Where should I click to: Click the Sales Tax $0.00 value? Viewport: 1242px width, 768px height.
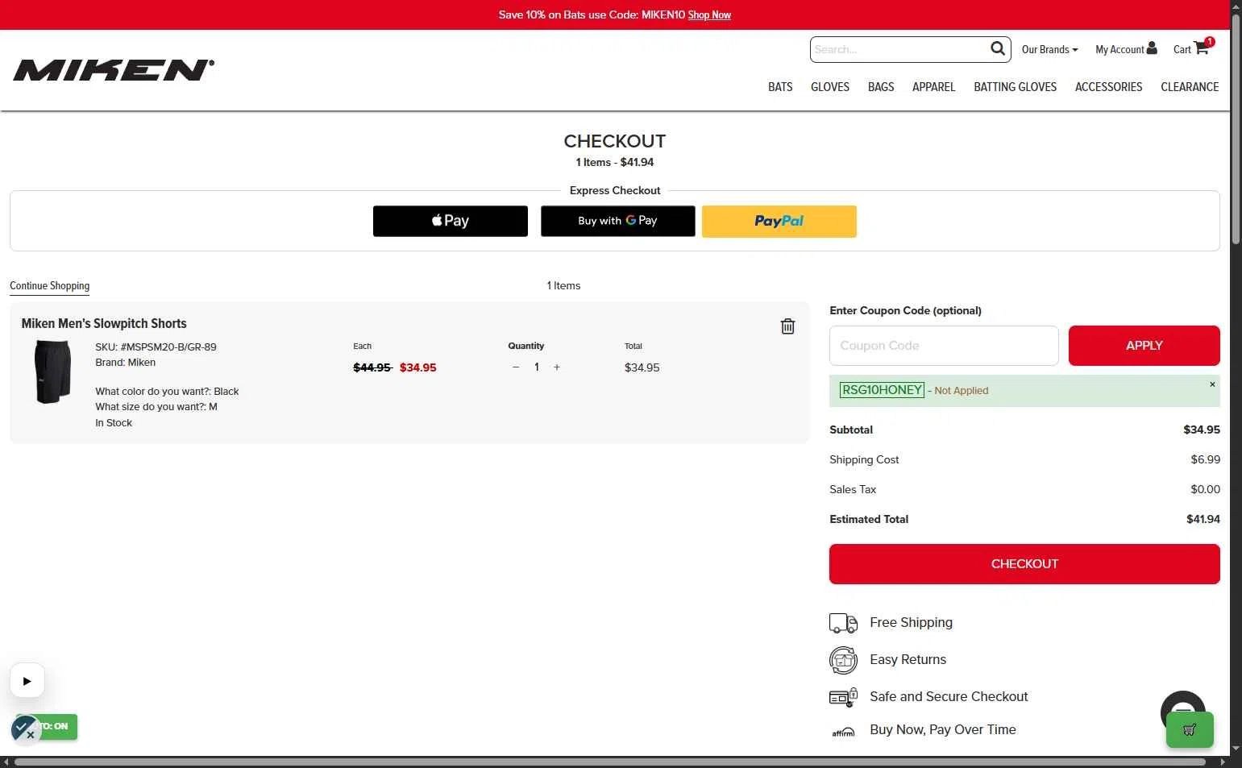(1205, 489)
